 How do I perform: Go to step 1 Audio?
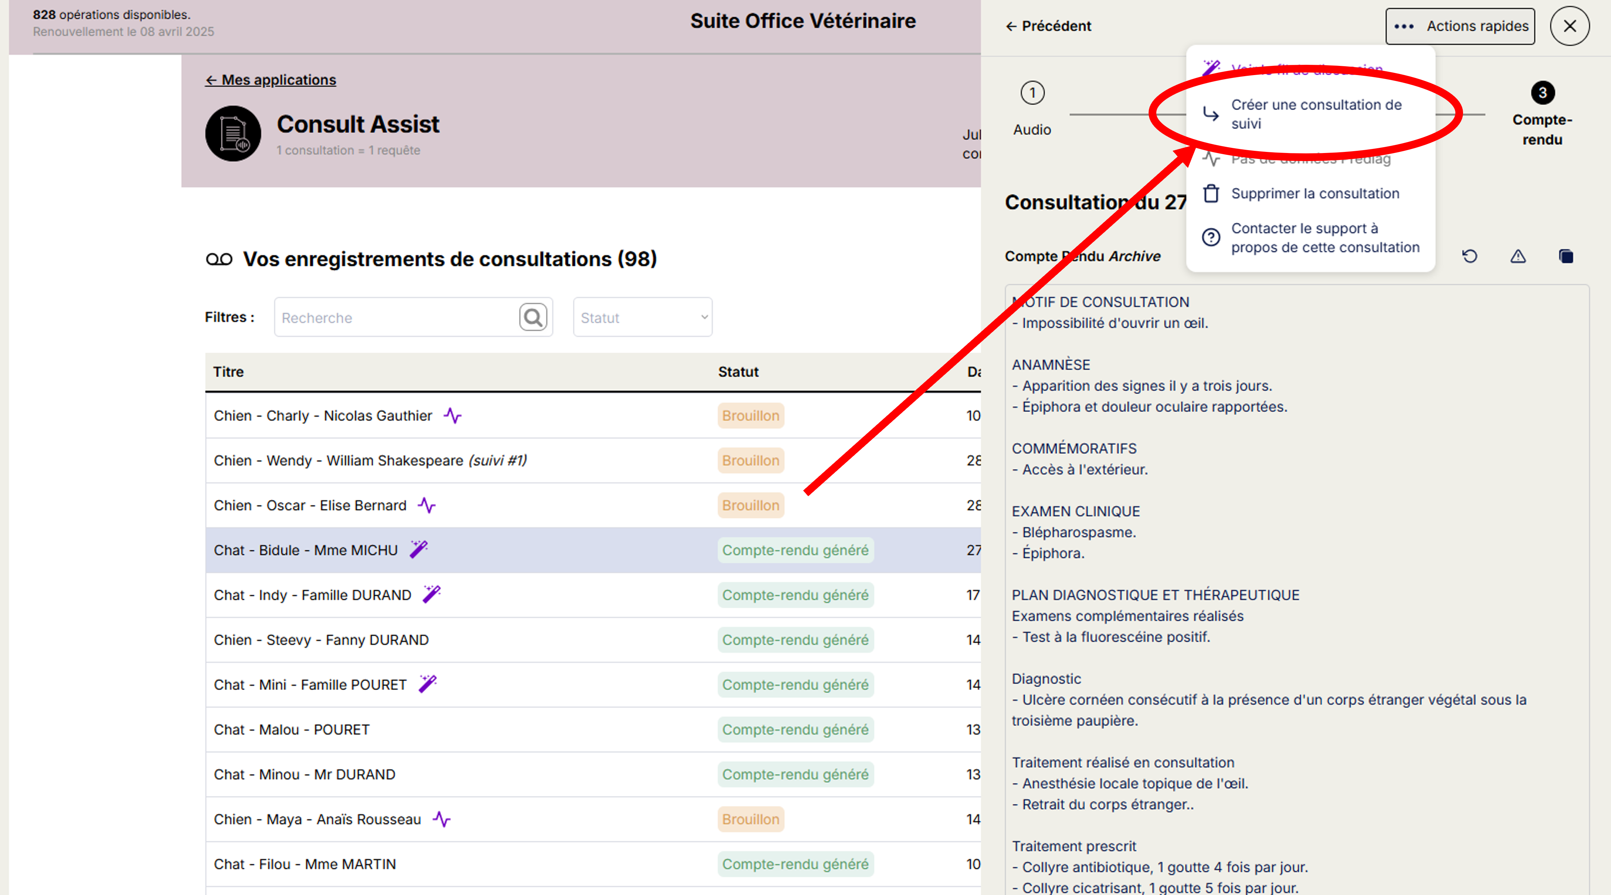(1033, 93)
